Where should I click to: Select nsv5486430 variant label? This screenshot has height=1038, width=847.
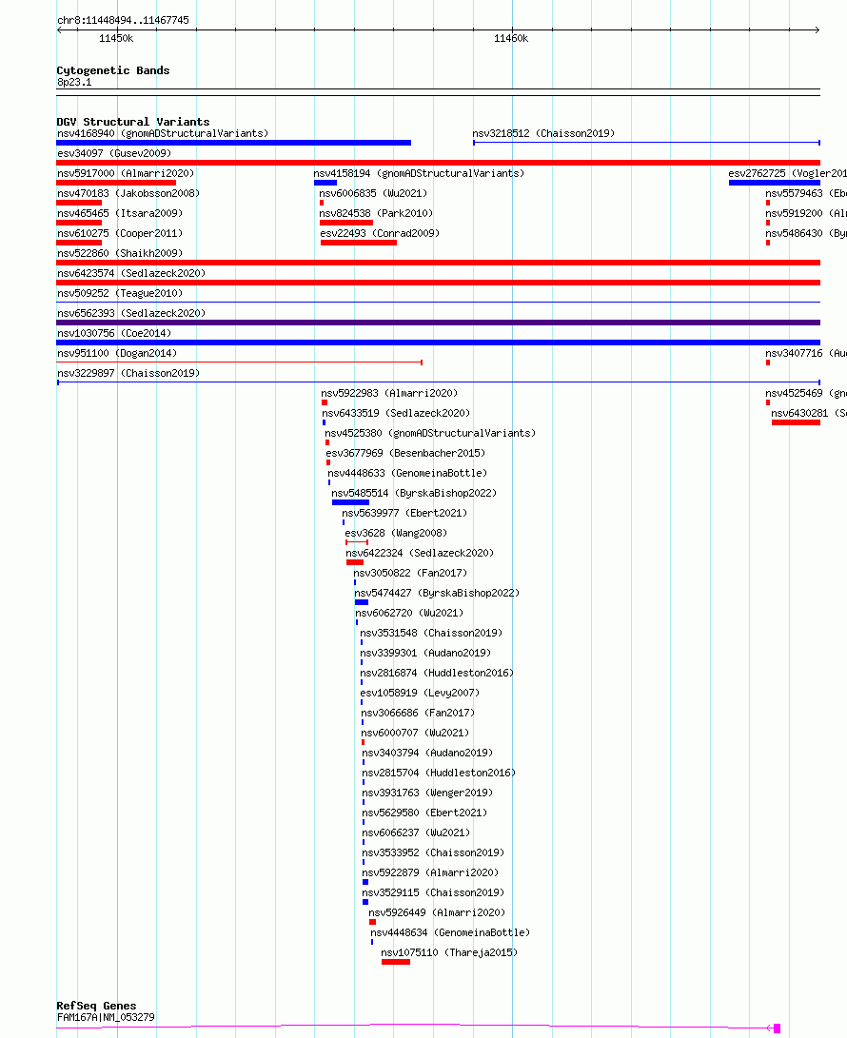806,233
